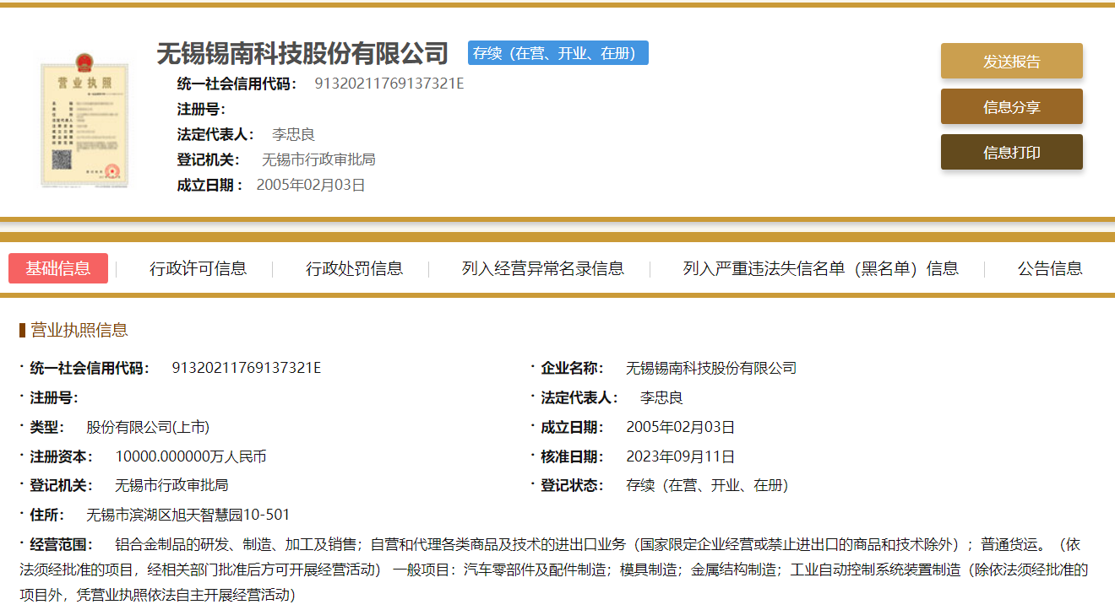1115x610 pixels.
Task: View the 列入经营异常名录信息 tab
Action: click(543, 268)
